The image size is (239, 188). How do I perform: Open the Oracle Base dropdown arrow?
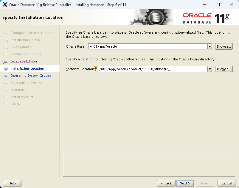click(x=210, y=46)
